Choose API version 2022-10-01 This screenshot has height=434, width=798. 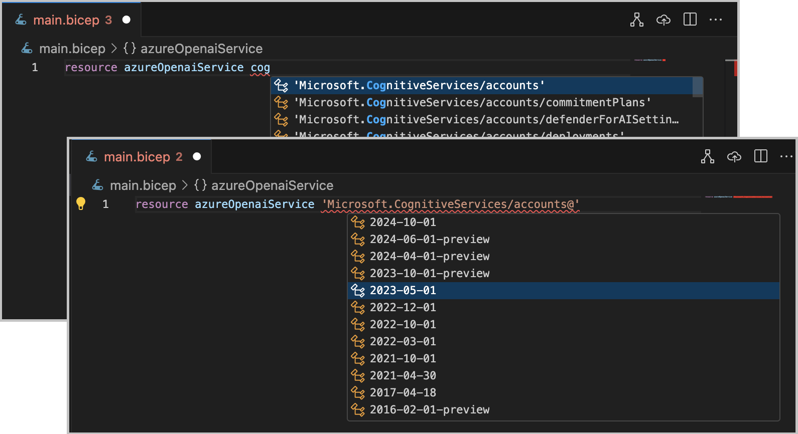[564, 325]
